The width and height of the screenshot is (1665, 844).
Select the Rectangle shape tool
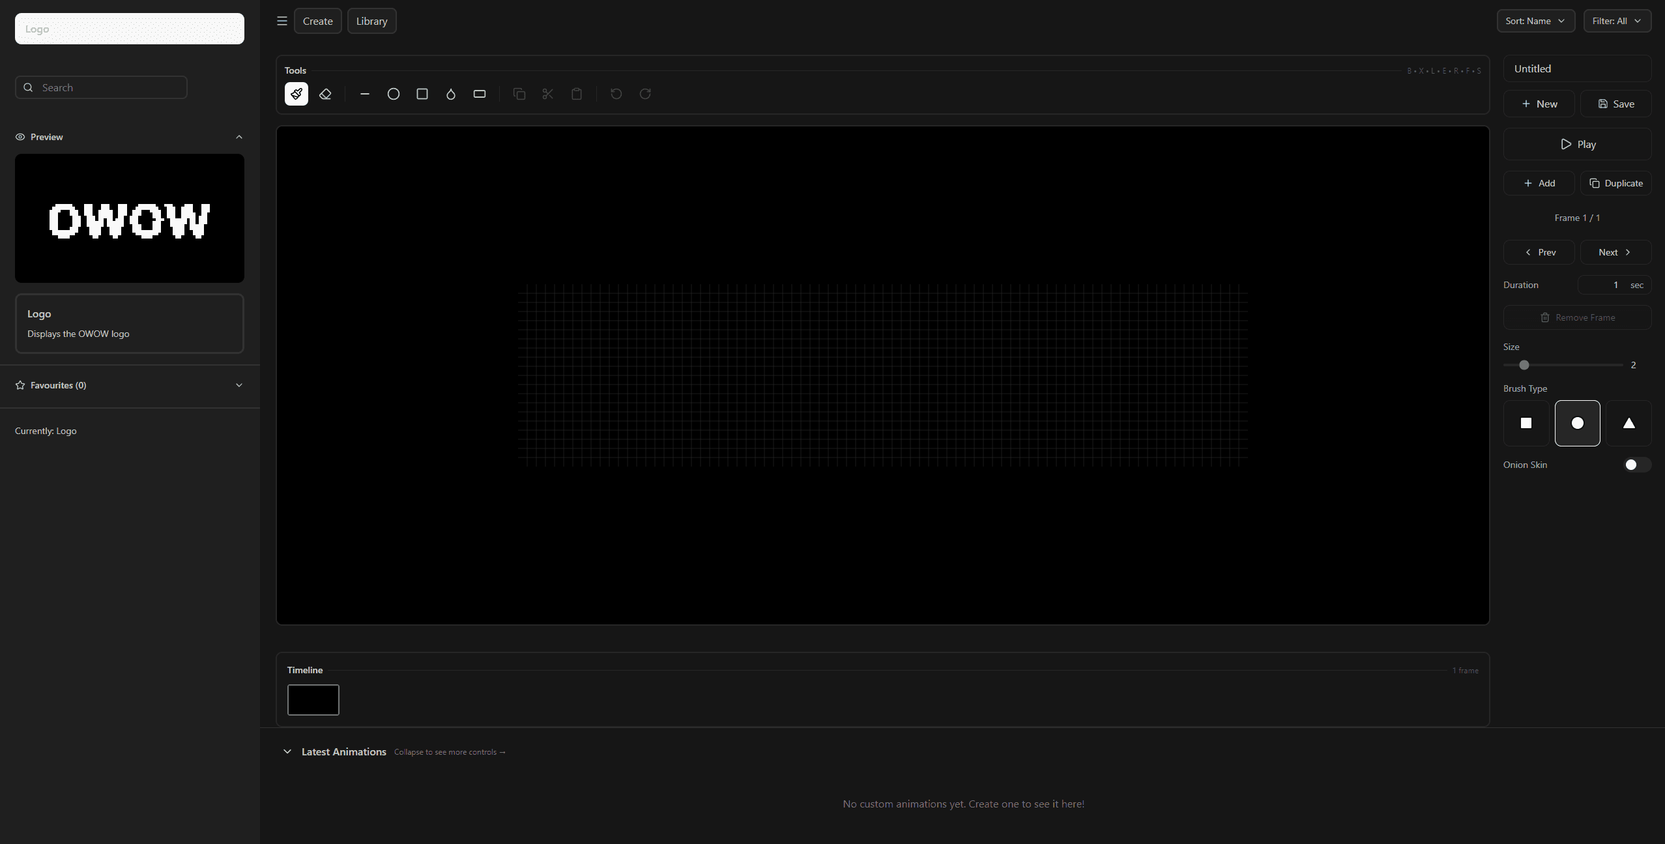click(x=422, y=94)
